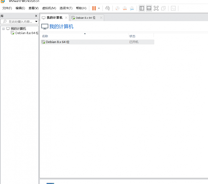The height and width of the screenshot is (184, 208).
Task: Switch to the 我的计算机 tab
Action: [54, 18]
